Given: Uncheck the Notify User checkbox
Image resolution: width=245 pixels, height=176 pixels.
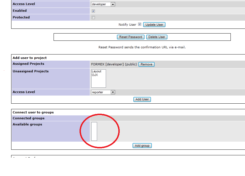Looking at the screenshot, I should pyautogui.click(x=139, y=24).
